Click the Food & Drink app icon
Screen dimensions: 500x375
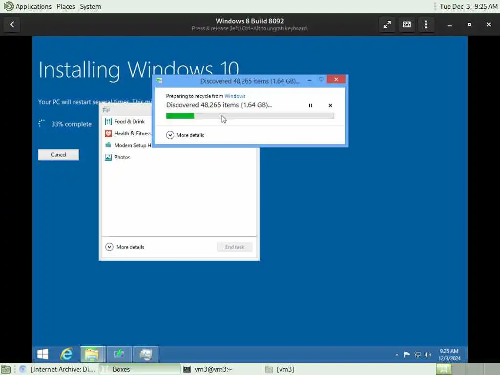point(108,122)
